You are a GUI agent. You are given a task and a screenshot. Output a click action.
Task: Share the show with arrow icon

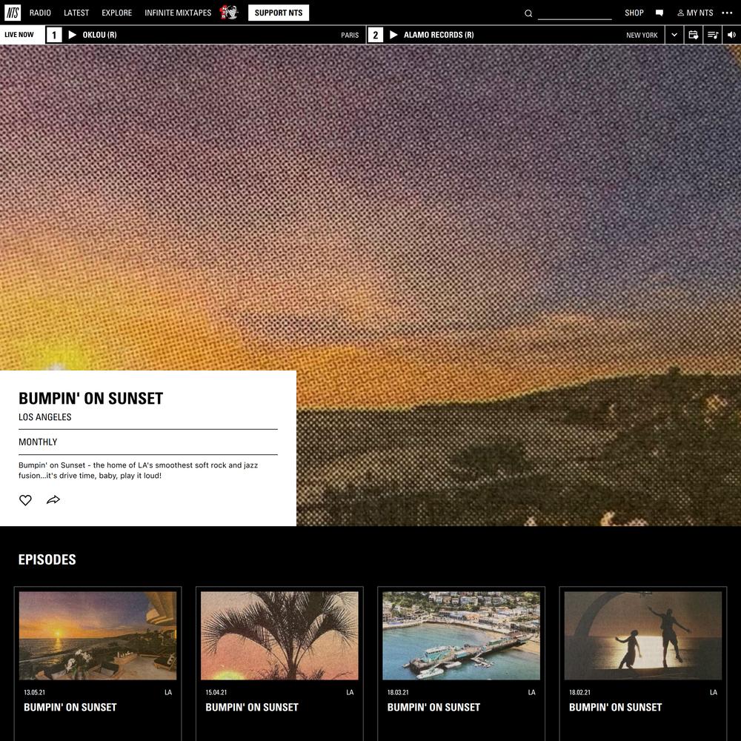[x=53, y=499]
